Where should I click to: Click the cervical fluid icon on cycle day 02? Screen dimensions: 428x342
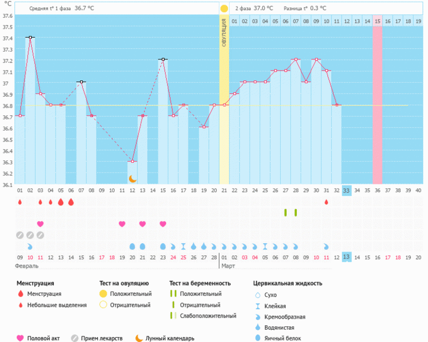pos(30,246)
